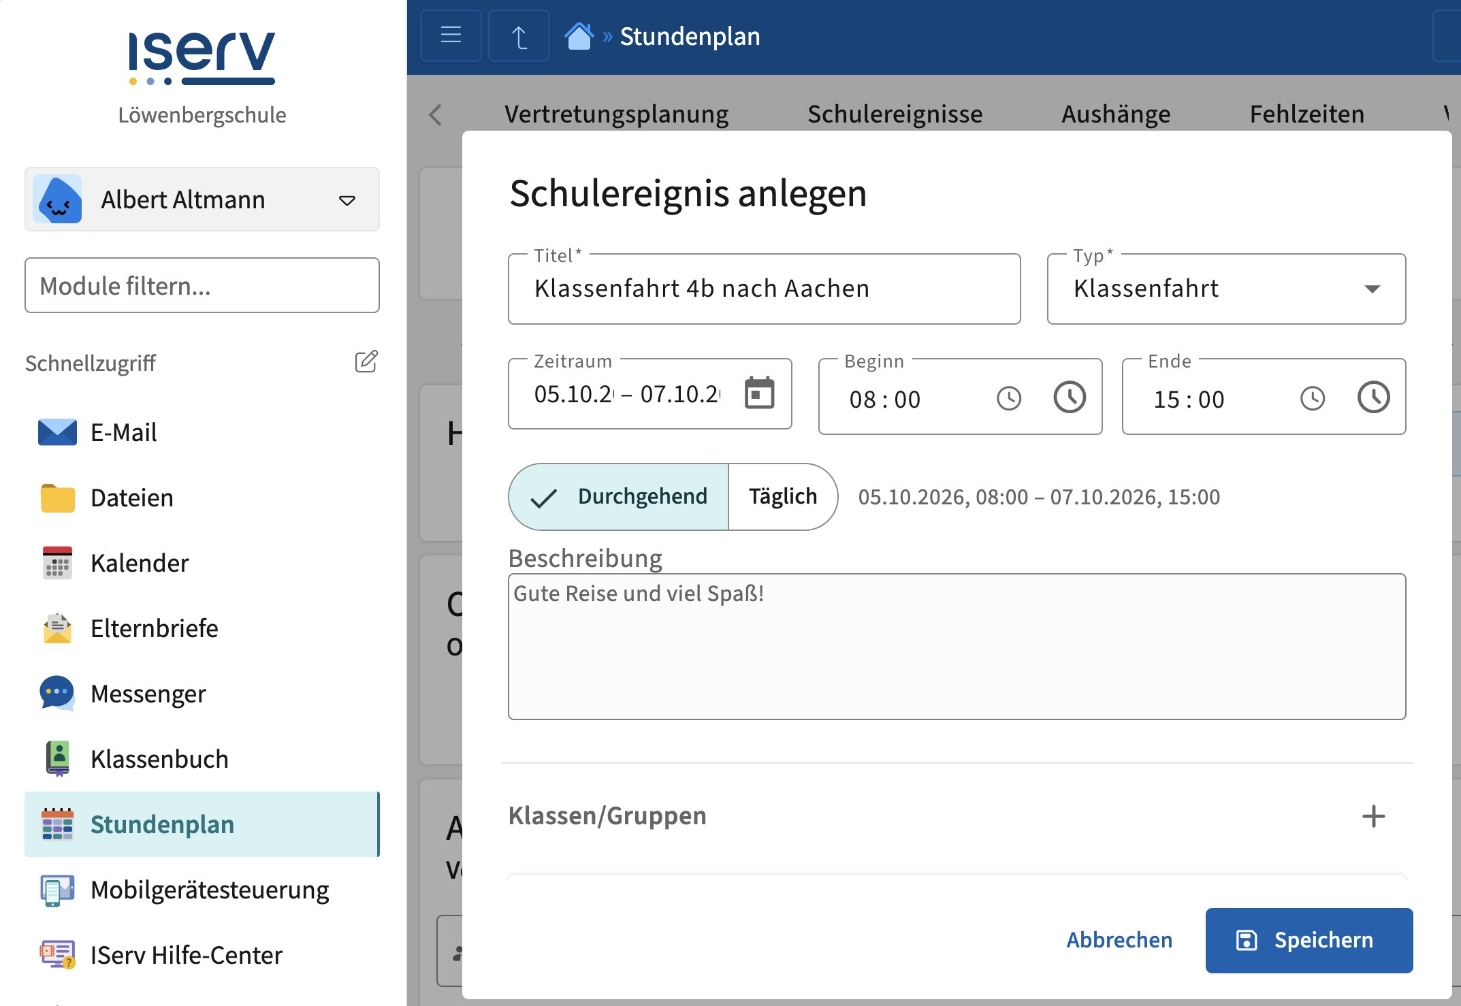
Task: Click the hamburger menu icon in header
Action: tap(451, 36)
